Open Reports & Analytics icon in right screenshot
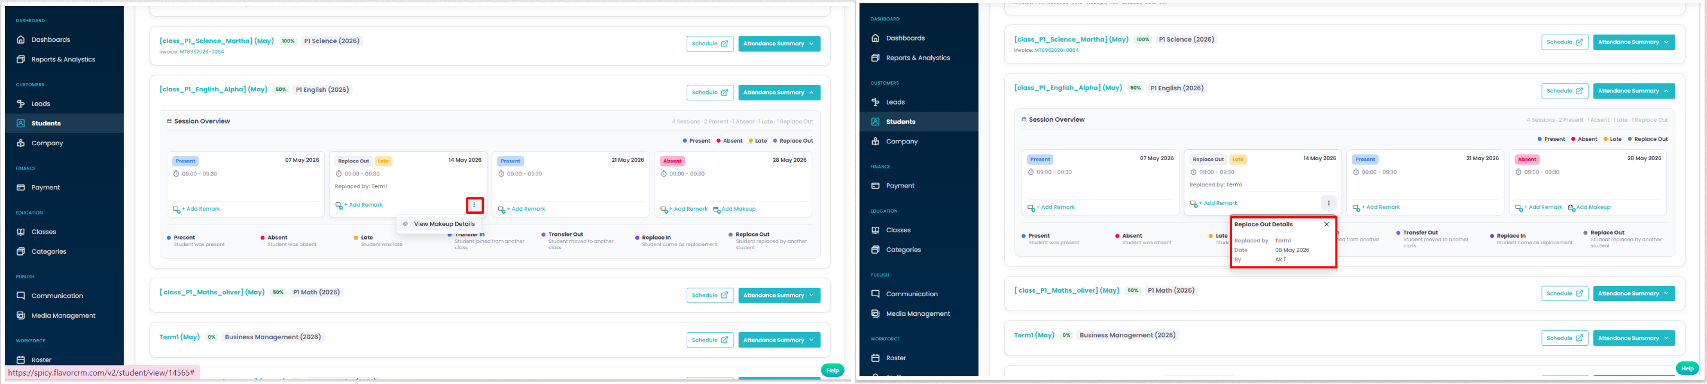This screenshot has height=384, width=1707. click(876, 59)
